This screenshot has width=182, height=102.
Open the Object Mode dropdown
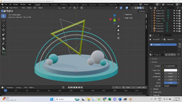point(13,8)
